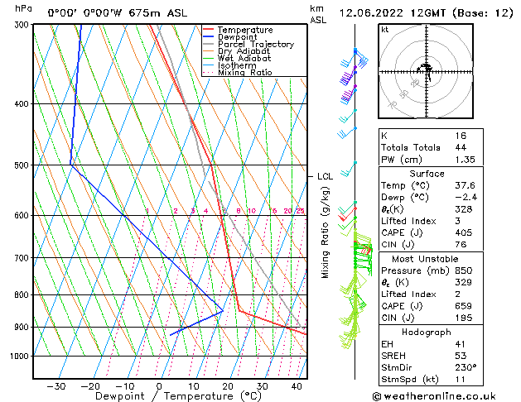Click the 500 hPa pressure axis label
The image size is (521, 402).
(x=23, y=165)
